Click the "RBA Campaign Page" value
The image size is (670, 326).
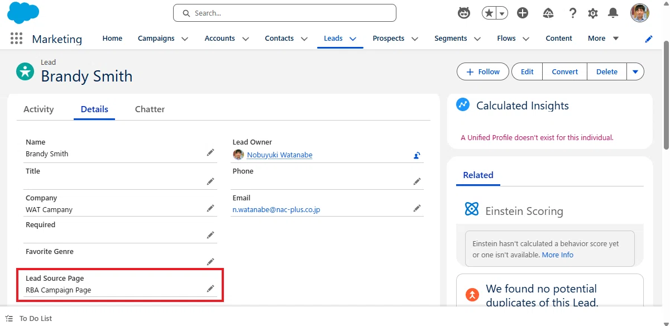59,290
